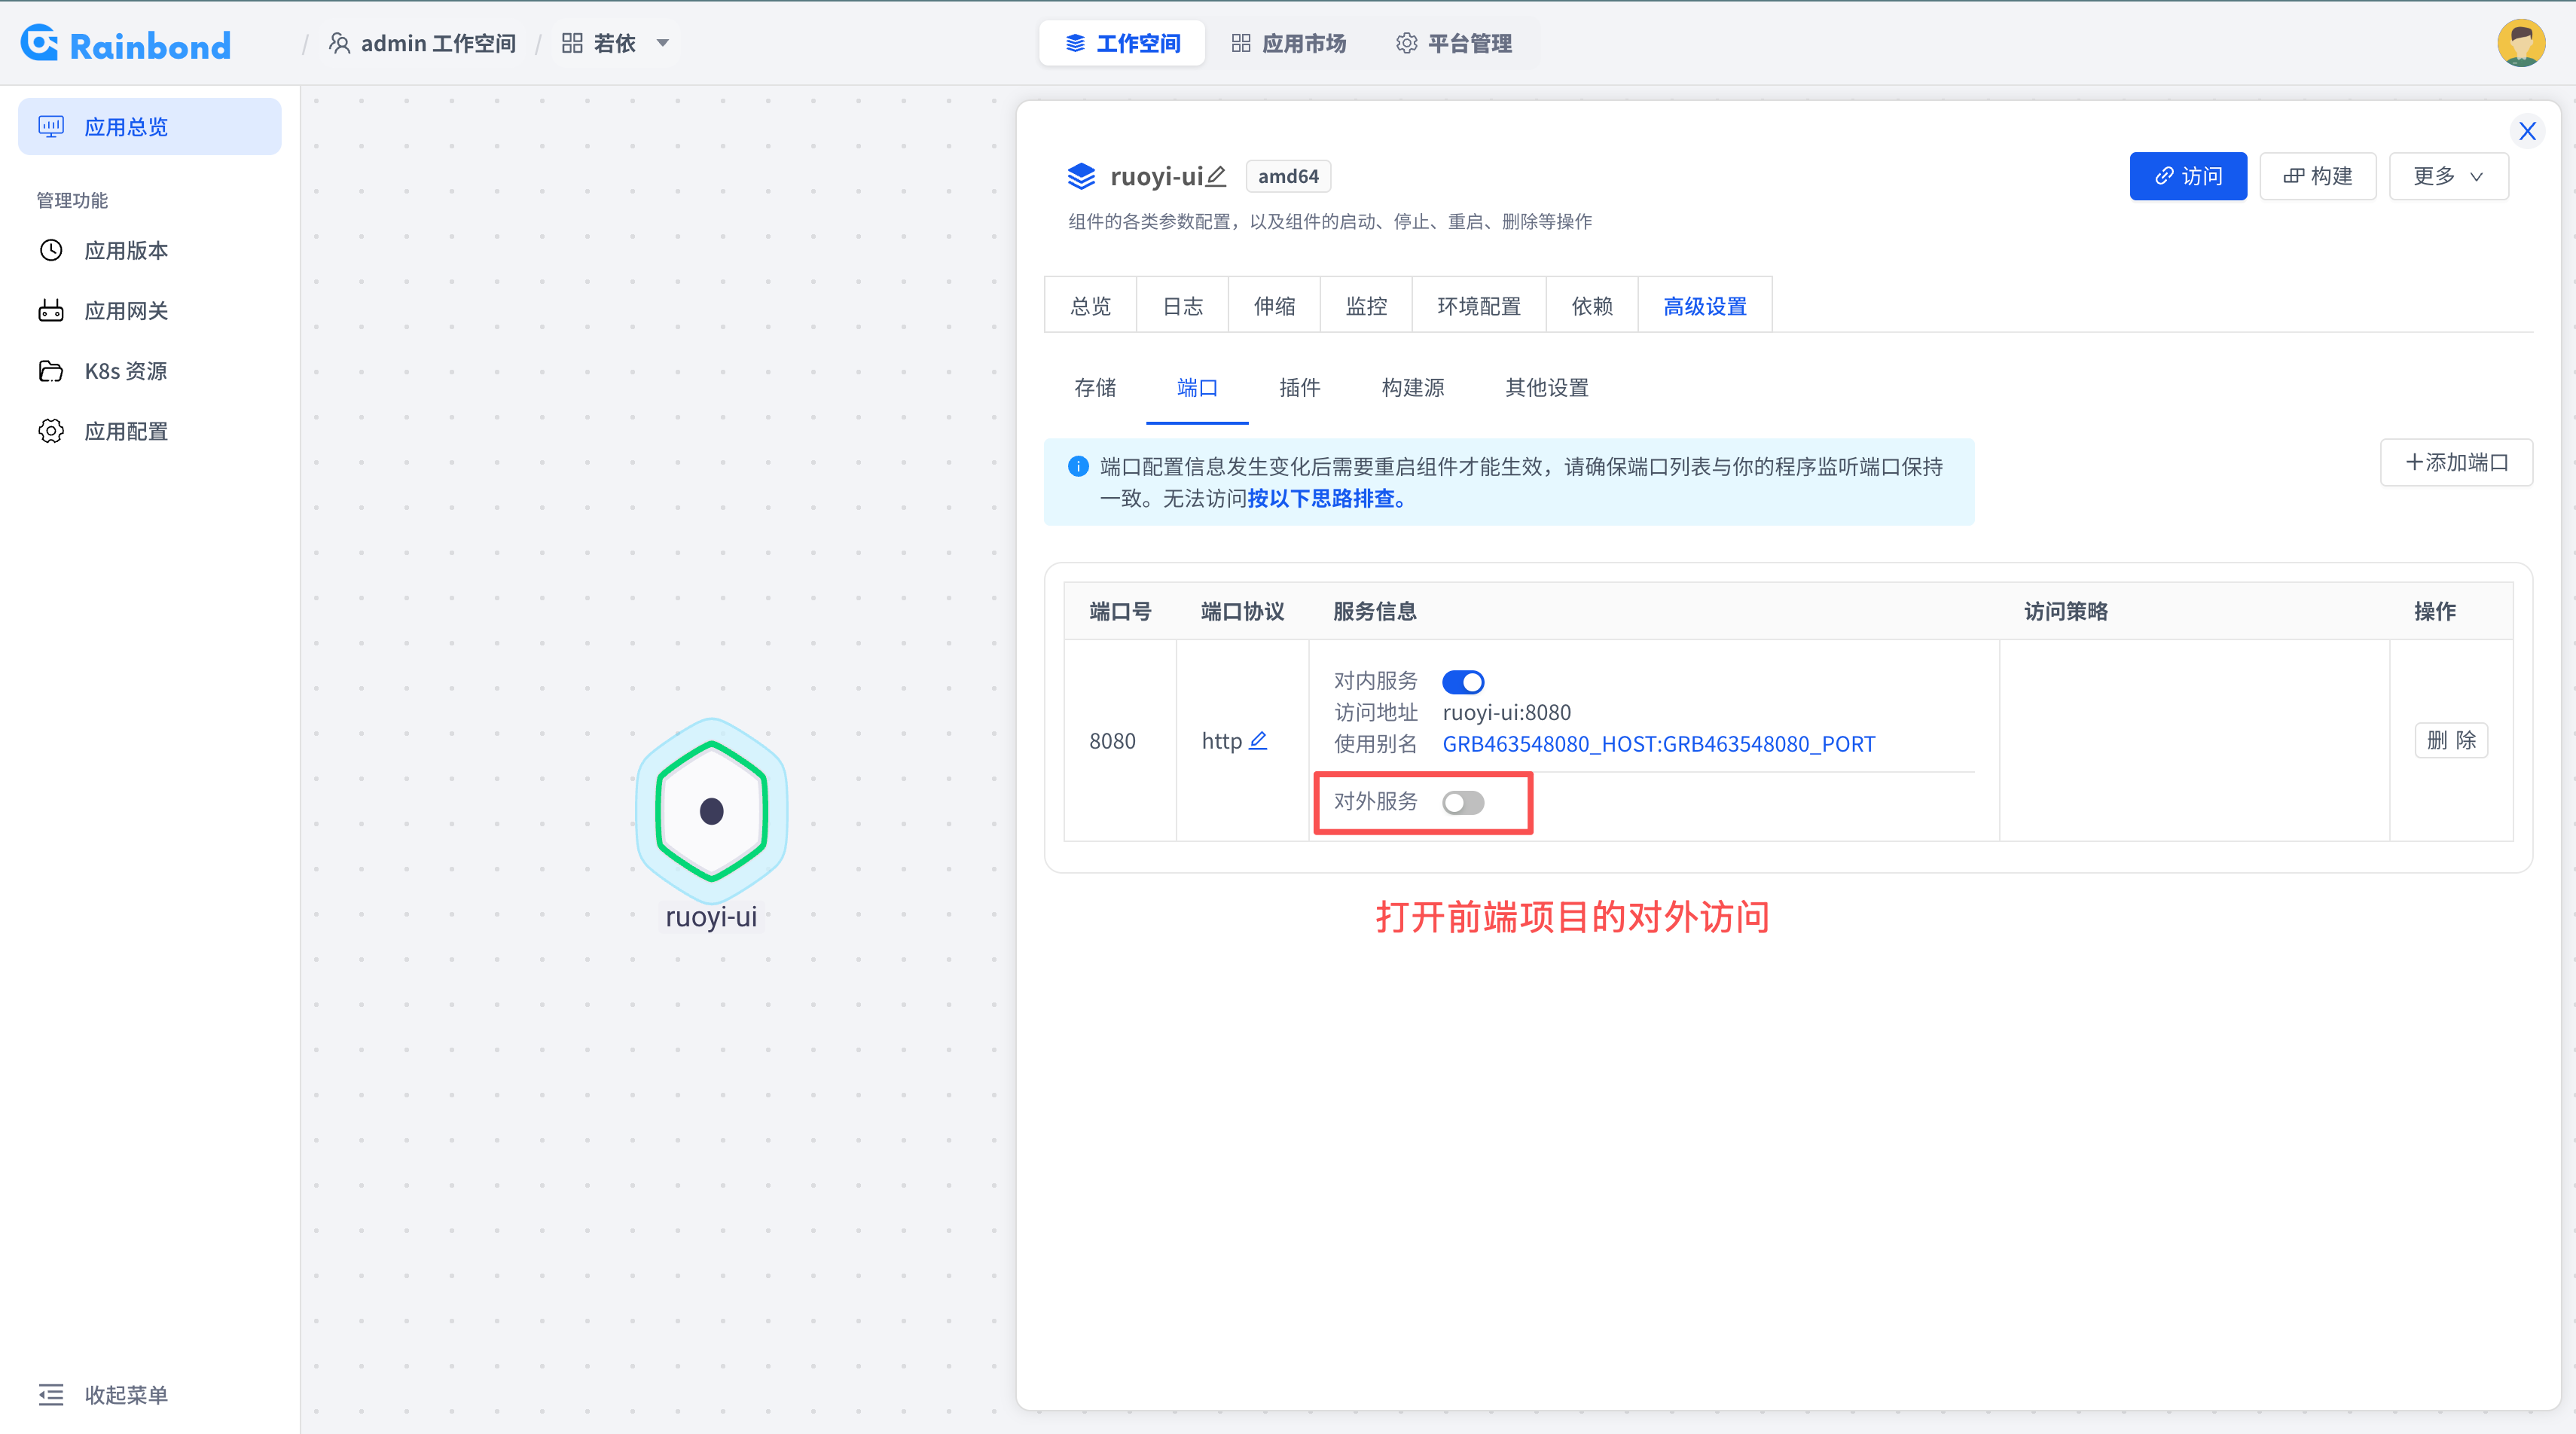Click GRB463548080_HOST alias link
2576x1434 pixels.
1658,743
